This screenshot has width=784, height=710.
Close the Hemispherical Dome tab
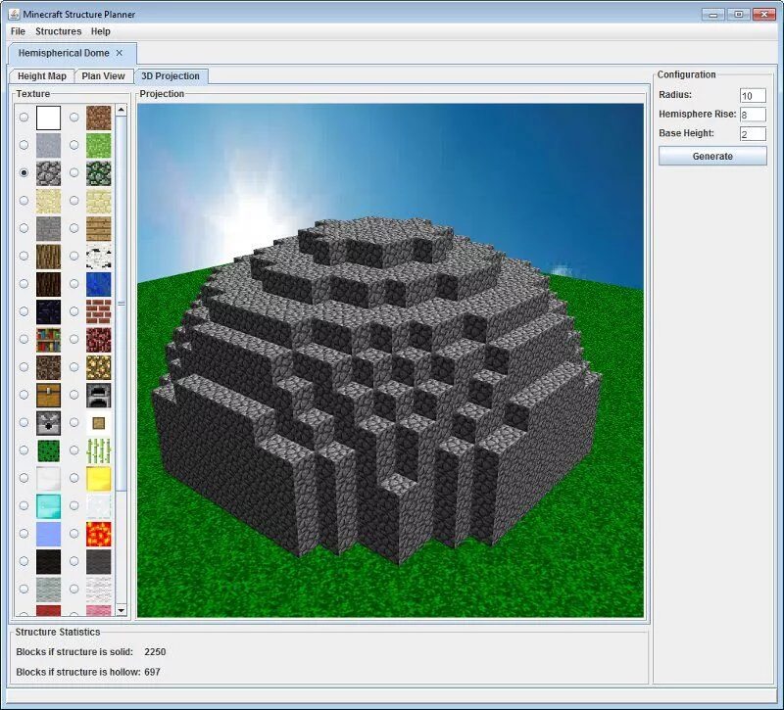pos(119,53)
